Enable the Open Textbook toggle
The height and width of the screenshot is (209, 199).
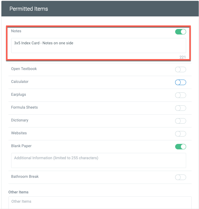tap(180, 69)
